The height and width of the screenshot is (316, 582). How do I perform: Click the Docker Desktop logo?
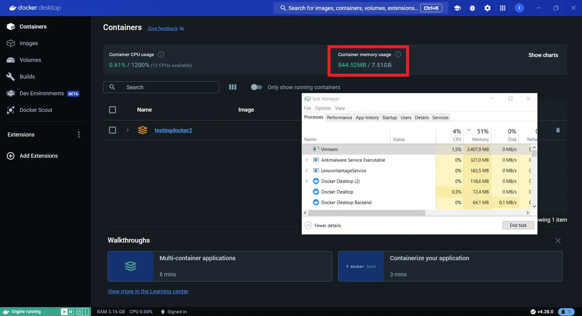coord(35,8)
